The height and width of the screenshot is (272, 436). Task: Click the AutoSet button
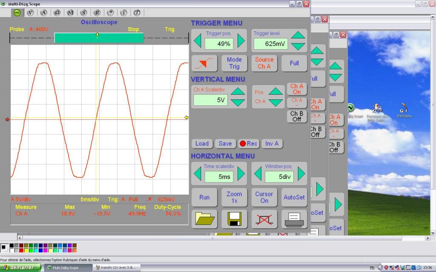(x=294, y=197)
